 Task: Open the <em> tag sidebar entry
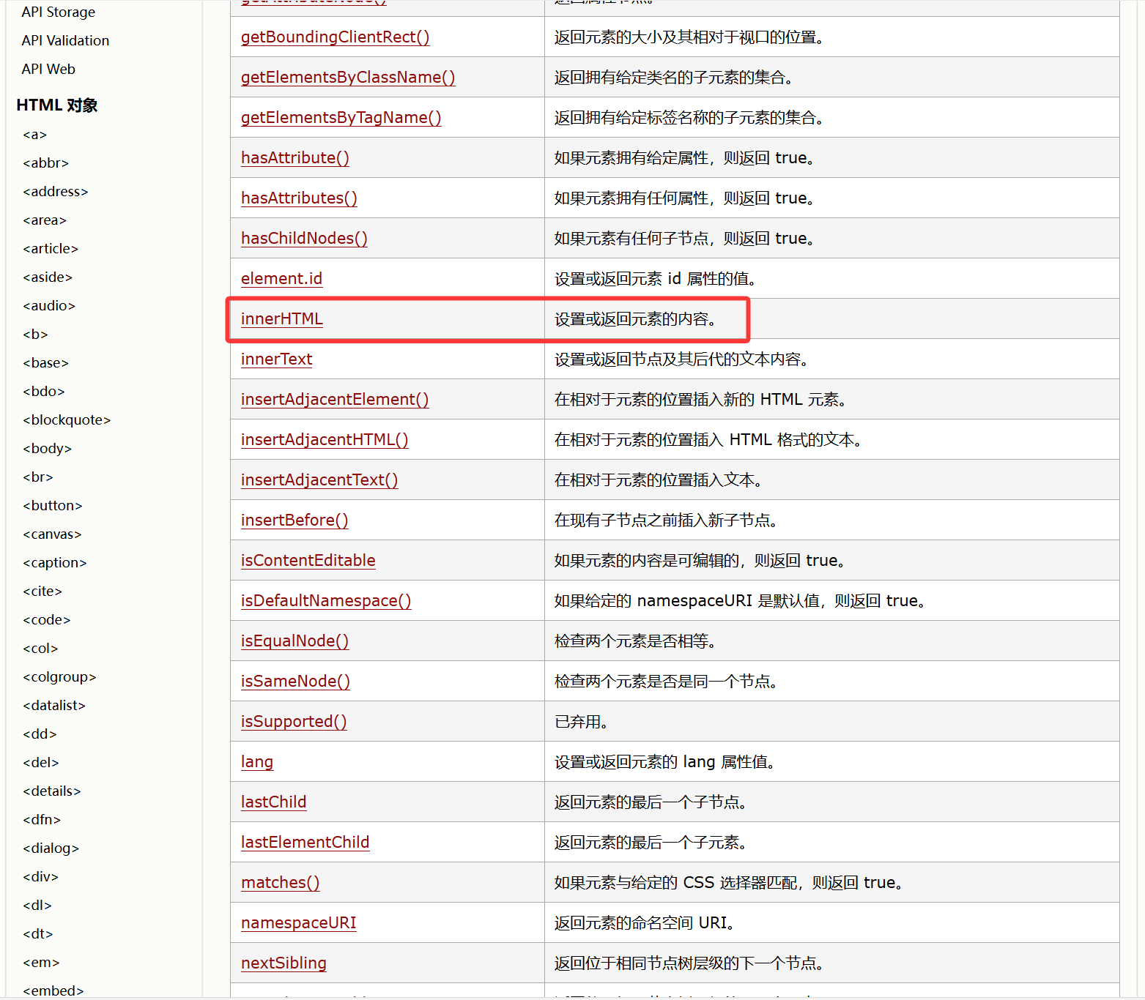click(41, 962)
